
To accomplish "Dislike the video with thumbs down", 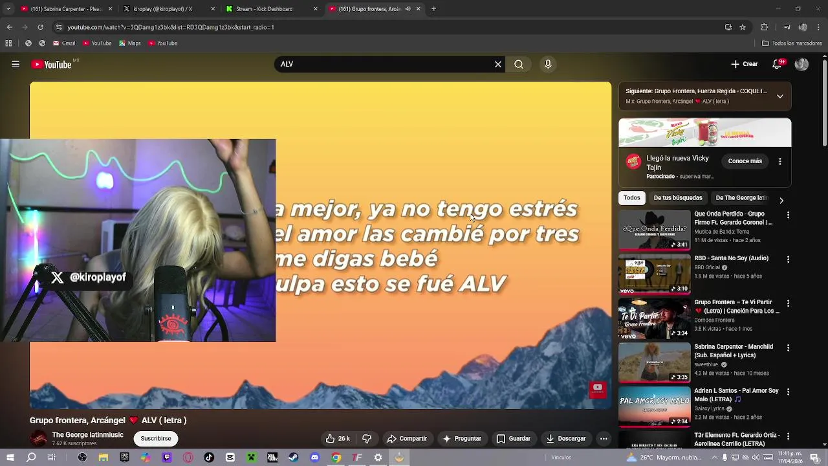I will tap(367, 439).
